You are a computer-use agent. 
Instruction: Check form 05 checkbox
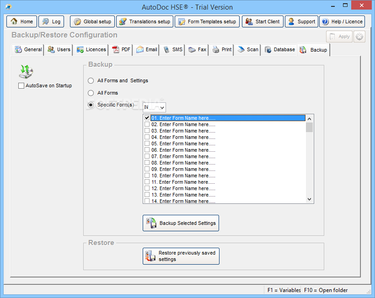[x=147, y=144]
